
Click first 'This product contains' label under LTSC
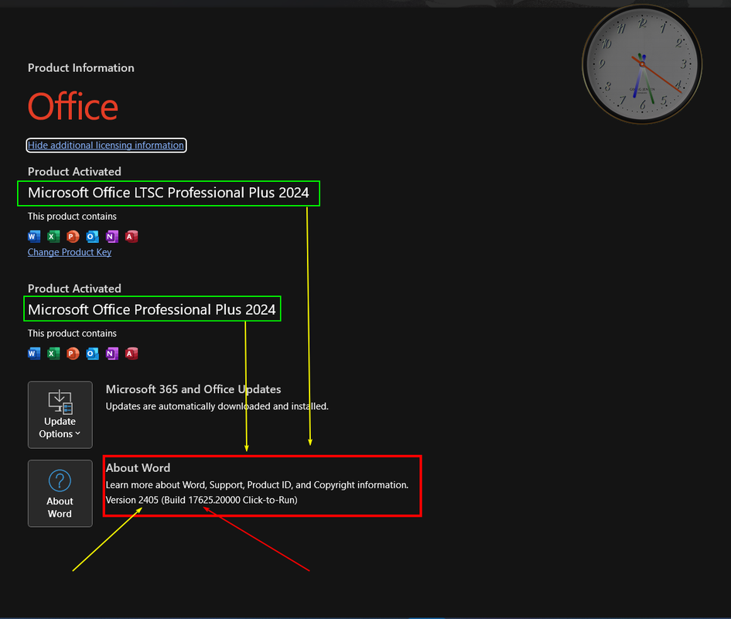[72, 217]
